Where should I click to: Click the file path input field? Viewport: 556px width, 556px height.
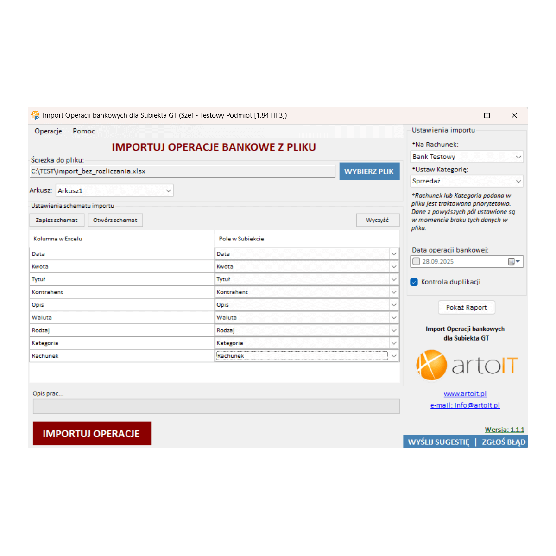(183, 171)
